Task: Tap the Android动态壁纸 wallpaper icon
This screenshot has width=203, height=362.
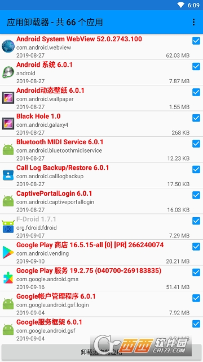Action: (x=8, y=98)
